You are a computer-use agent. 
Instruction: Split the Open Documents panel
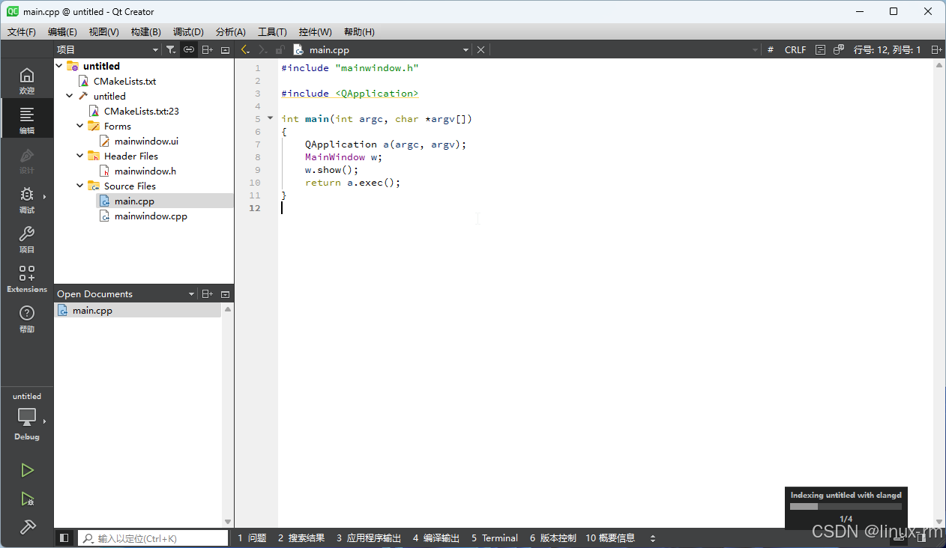pos(208,293)
